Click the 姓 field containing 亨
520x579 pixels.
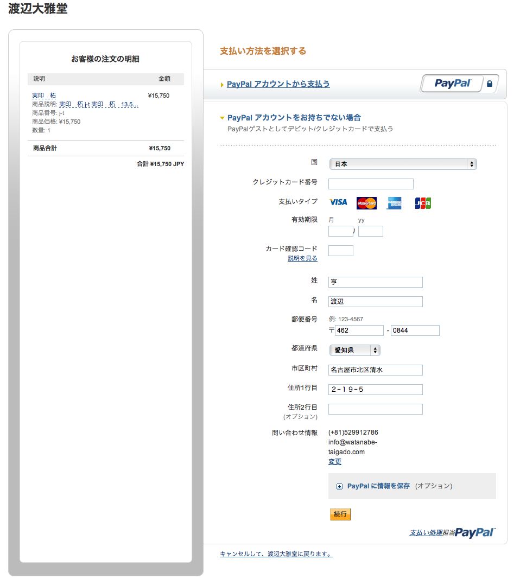[x=375, y=282]
